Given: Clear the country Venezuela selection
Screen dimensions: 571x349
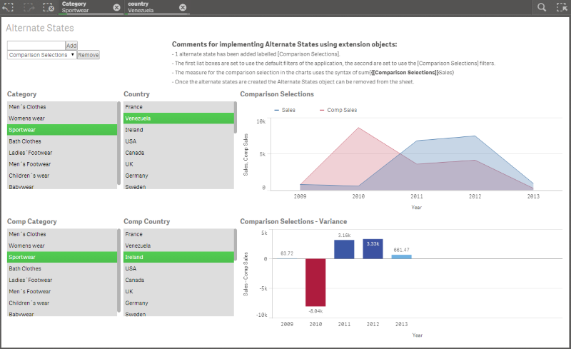Looking at the screenshot, I should (183, 7).
